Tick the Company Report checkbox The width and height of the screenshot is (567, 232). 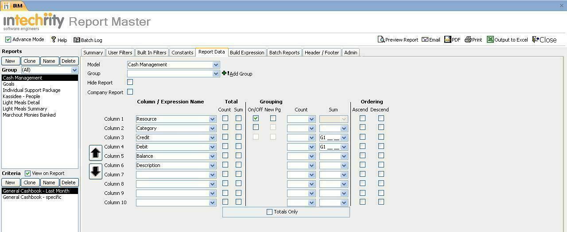pyautogui.click(x=130, y=92)
